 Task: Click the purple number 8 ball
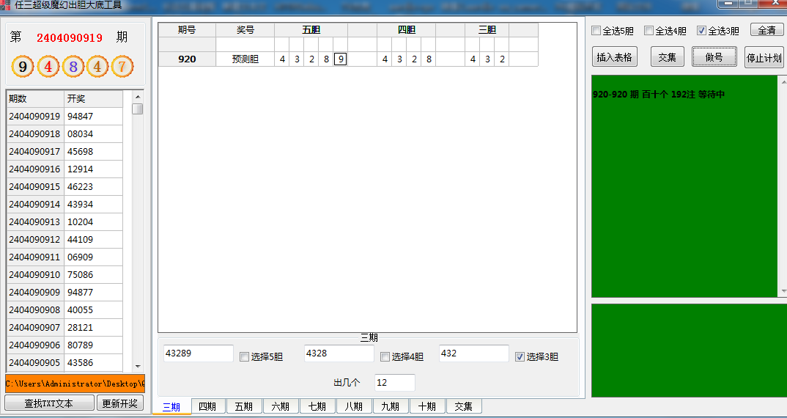click(73, 67)
